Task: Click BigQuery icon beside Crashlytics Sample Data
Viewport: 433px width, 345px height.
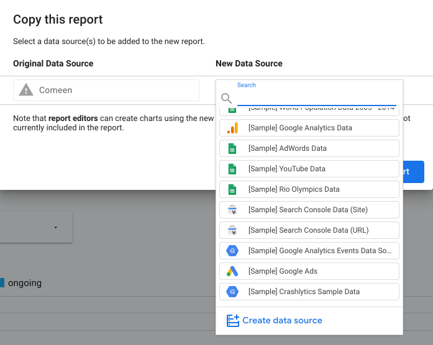Action: [232, 292]
